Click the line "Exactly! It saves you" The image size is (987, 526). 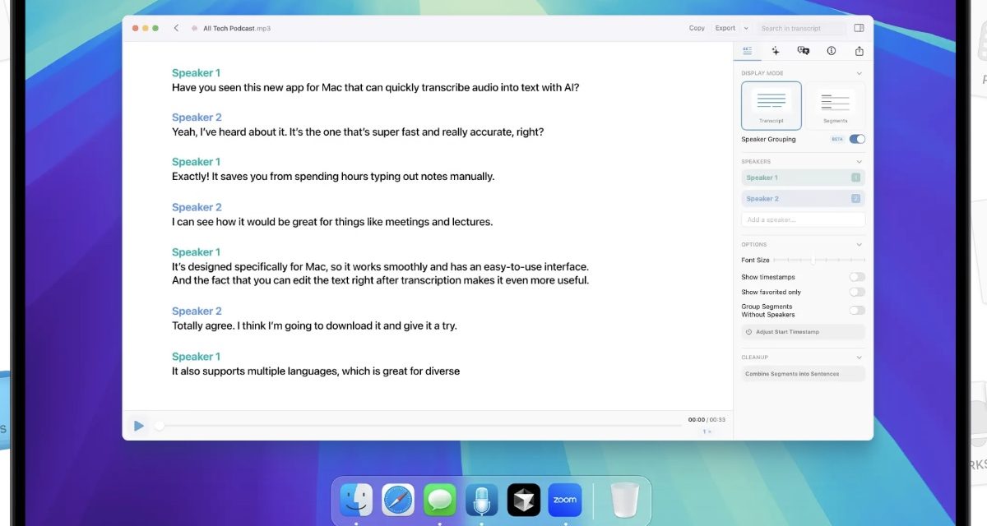333,177
